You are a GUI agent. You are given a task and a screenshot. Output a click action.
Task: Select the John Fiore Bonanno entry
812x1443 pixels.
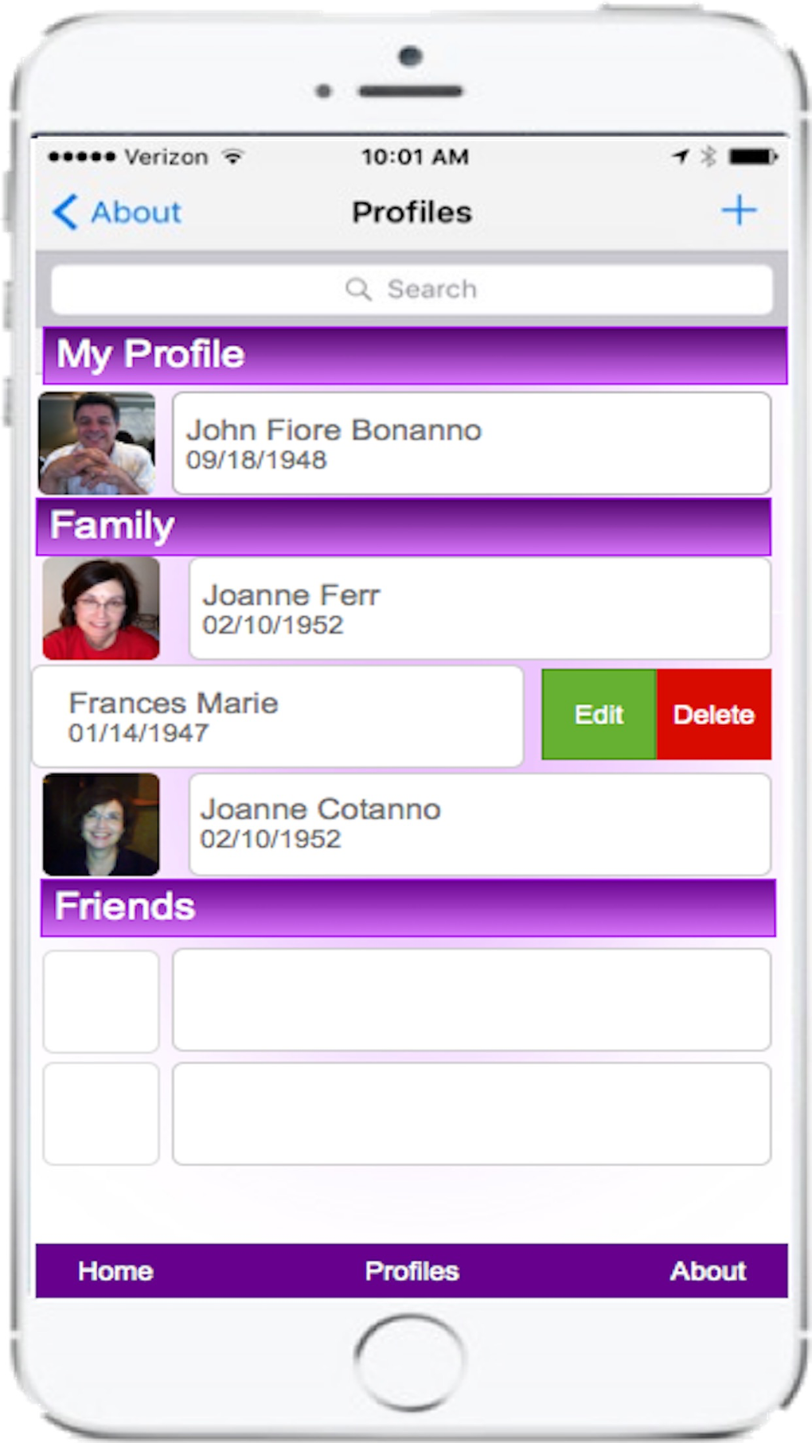471,443
